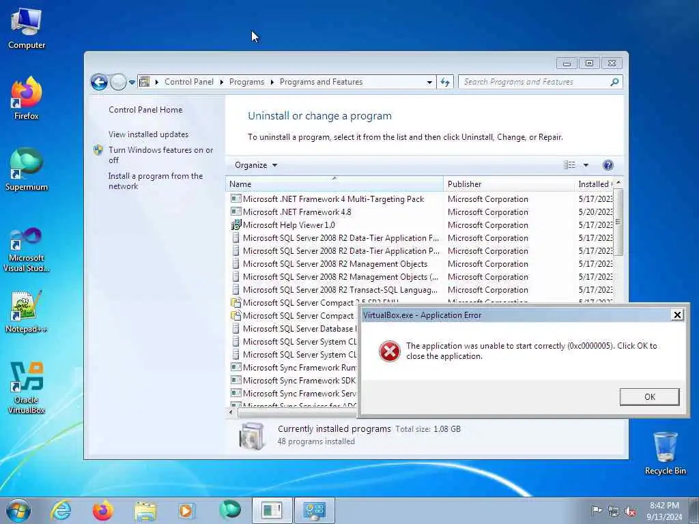Click the Control Panel breadcrumb
The width and height of the screenshot is (699, 524).
(189, 82)
